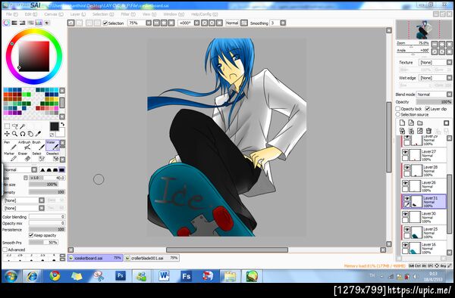Click the horizontal canvas scrollbar
The width and height of the screenshot is (455, 298).
(x=227, y=250)
